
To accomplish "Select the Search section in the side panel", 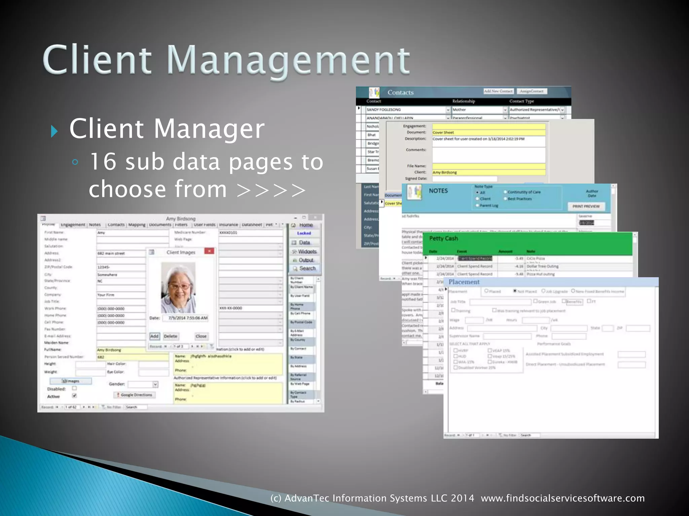I will point(305,268).
